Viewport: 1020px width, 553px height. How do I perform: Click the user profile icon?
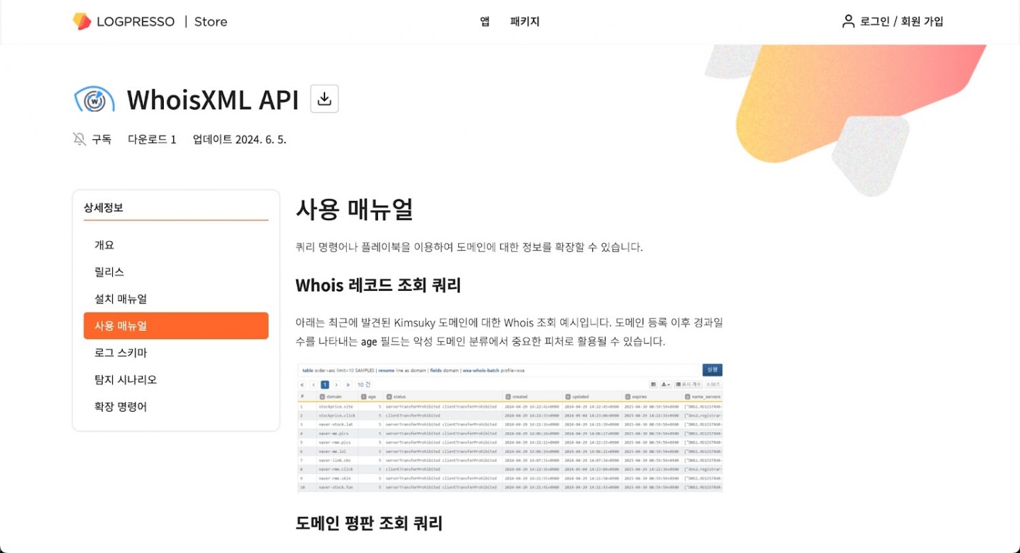[x=848, y=21]
